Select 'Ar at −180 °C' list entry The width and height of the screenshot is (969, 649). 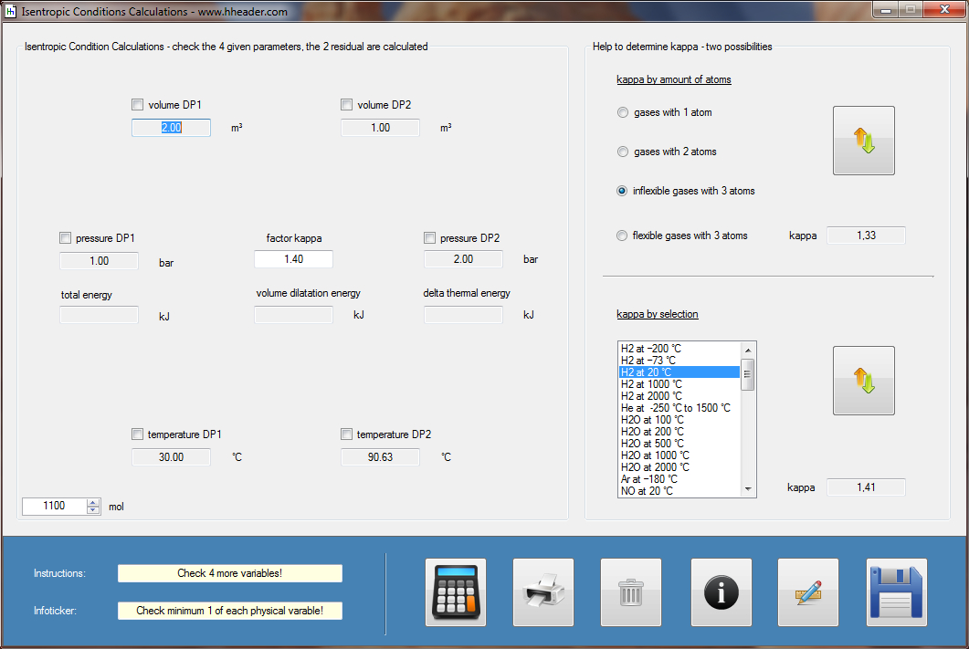pos(679,479)
